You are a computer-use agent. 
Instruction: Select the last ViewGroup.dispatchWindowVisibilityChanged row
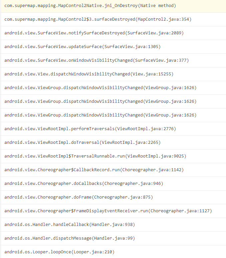click(113, 115)
